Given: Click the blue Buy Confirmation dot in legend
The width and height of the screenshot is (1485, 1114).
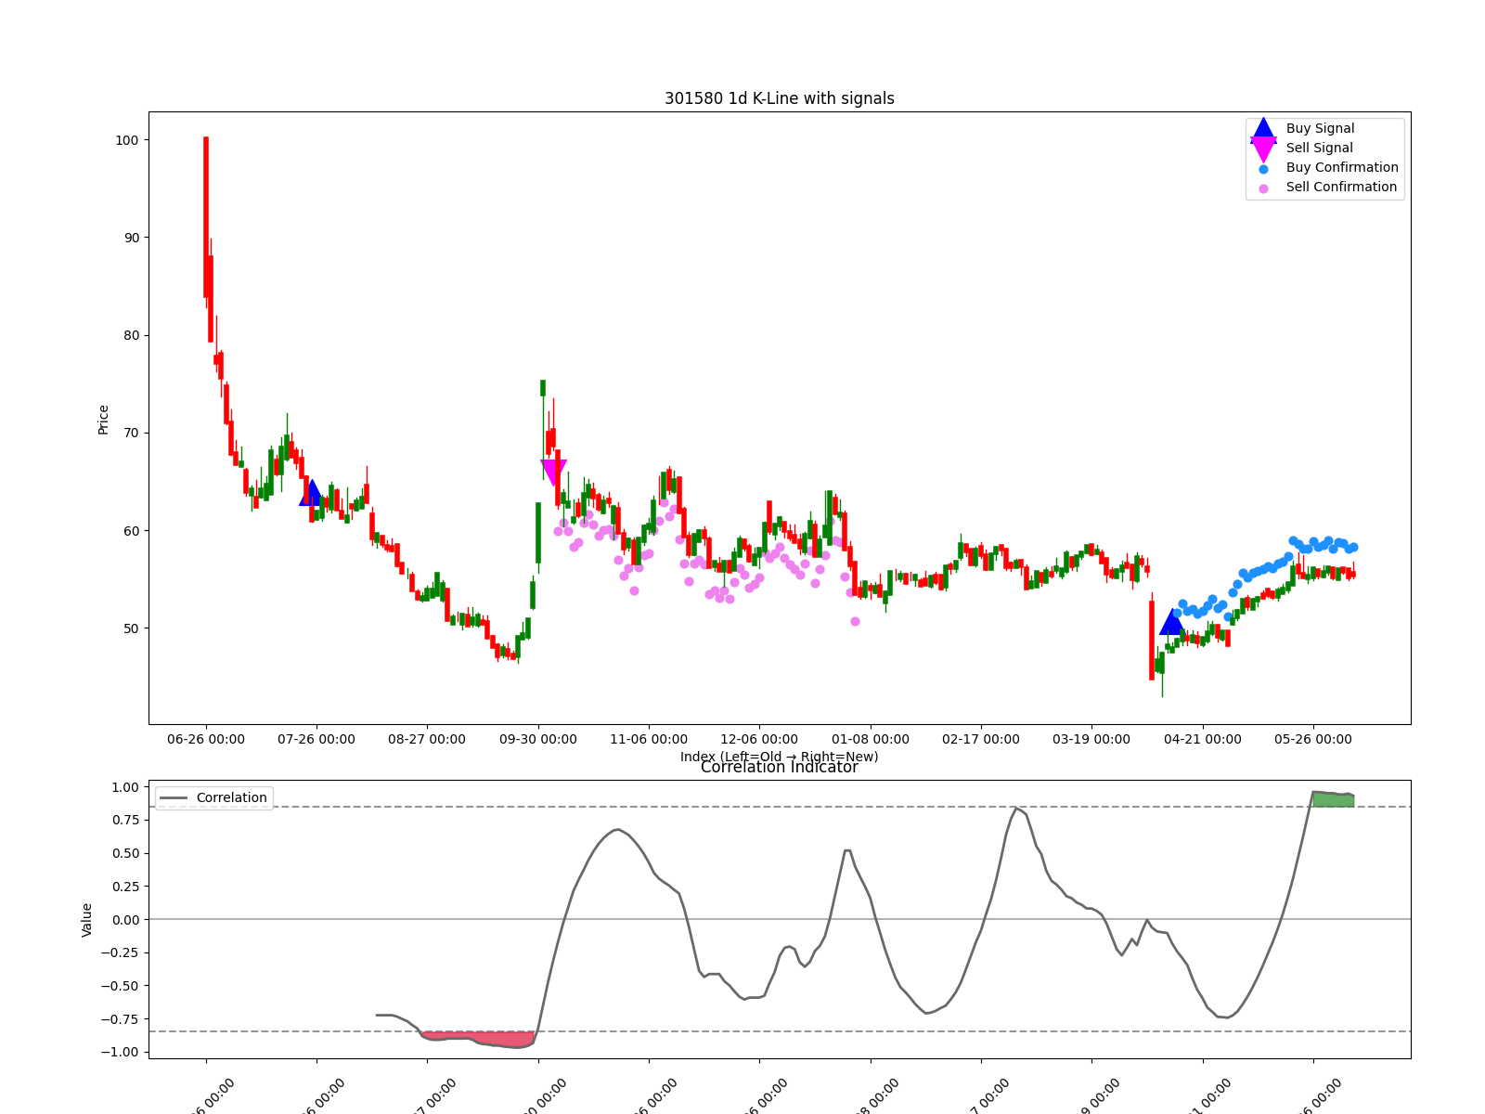Looking at the screenshot, I should pos(1263,169).
